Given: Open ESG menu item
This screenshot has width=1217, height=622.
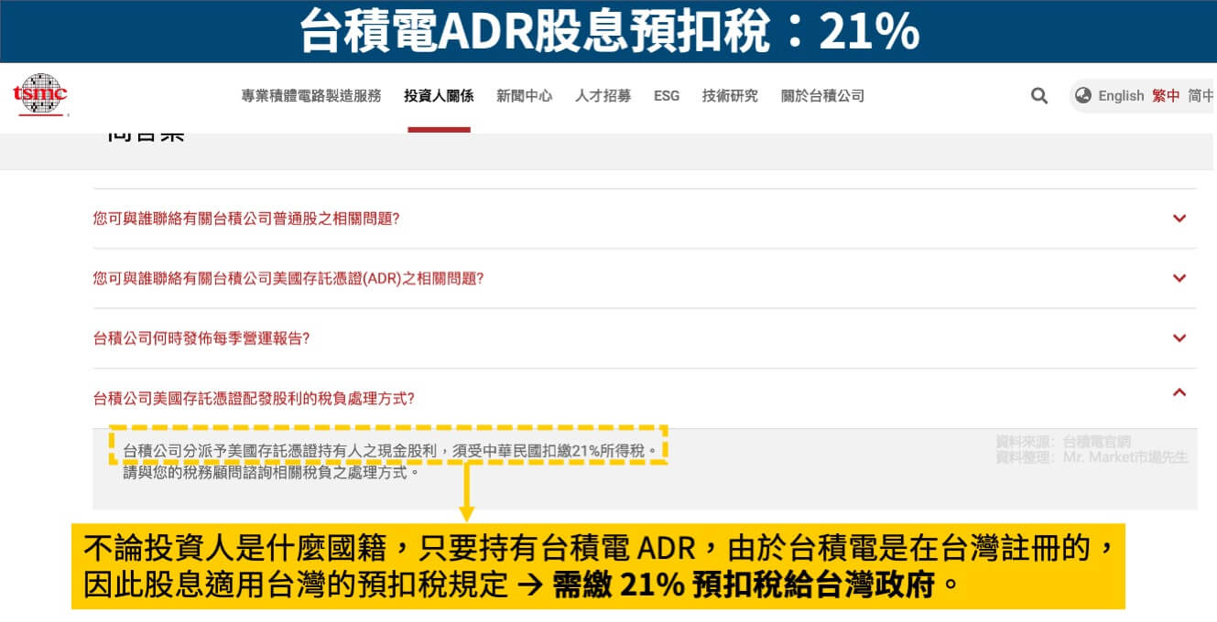Looking at the screenshot, I should (x=667, y=95).
